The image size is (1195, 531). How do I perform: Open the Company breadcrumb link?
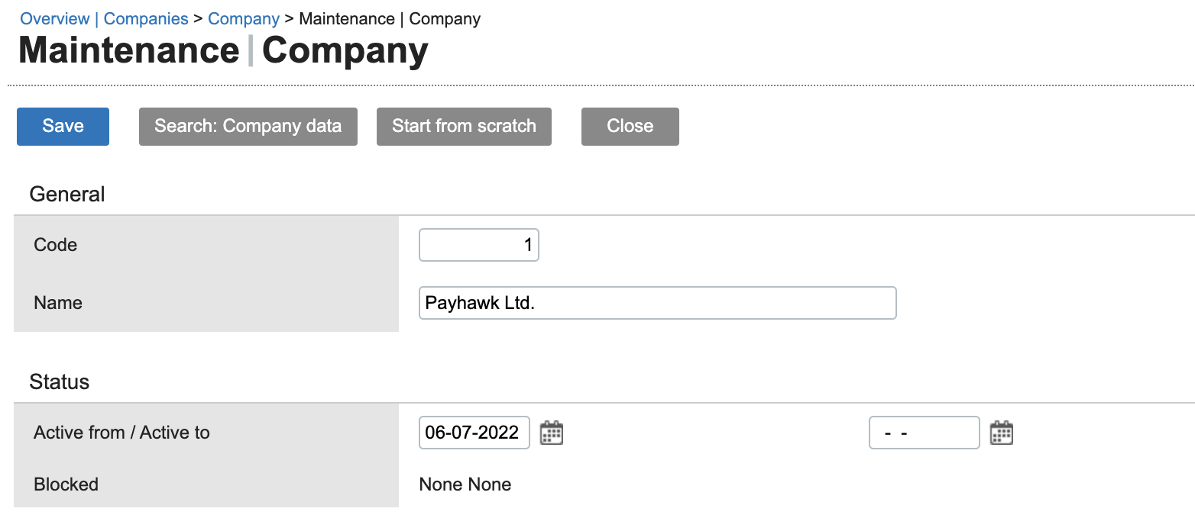point(243,18)
